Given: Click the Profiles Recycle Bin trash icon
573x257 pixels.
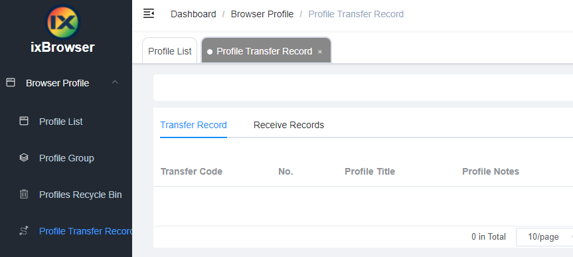Looking at the screenshot, I should (x=24, y=194).
